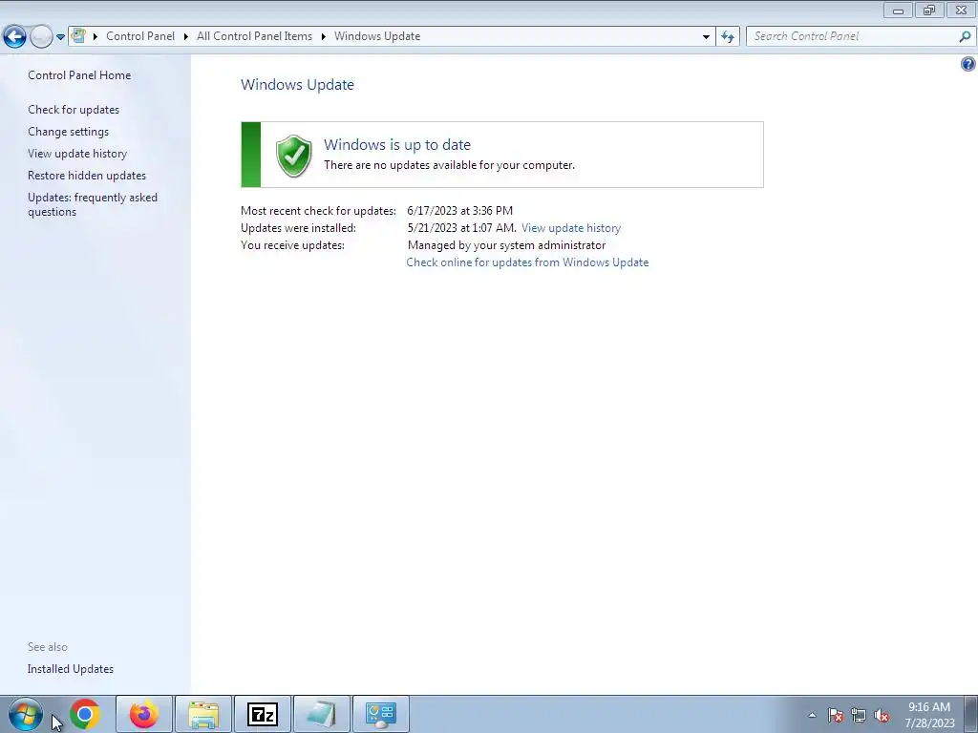Click Check online for updates from Windows Update

(527, 262)
